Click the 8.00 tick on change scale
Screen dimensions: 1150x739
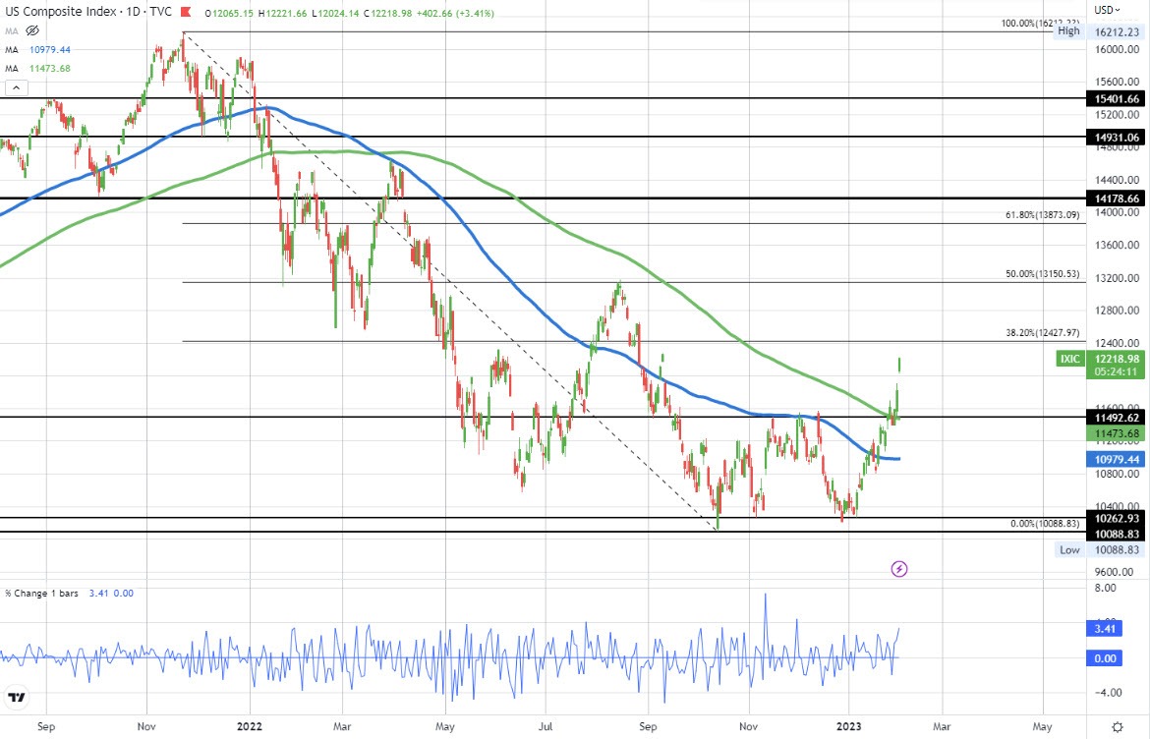point(1105,588)
